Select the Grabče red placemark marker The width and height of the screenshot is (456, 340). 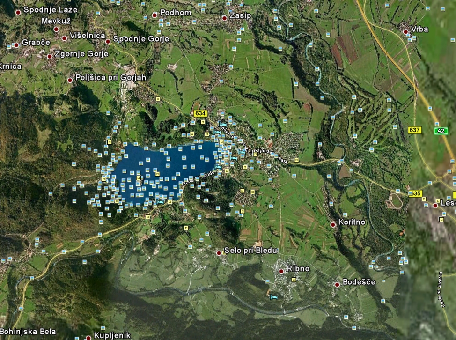pyautogui.click(x=16, y=45)
